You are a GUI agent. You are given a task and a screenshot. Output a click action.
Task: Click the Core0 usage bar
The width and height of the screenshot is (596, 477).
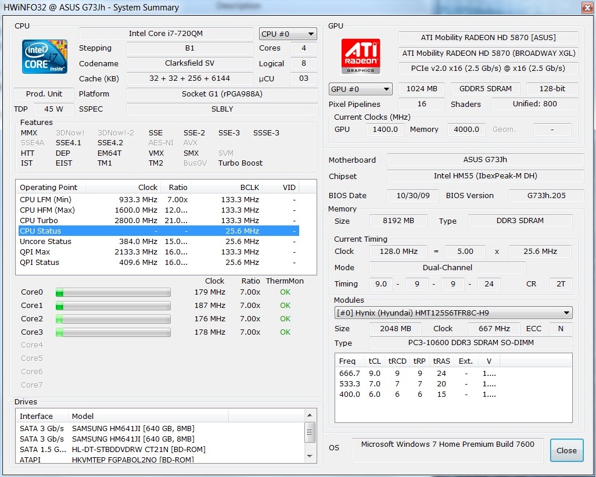(x=113, y=292)
